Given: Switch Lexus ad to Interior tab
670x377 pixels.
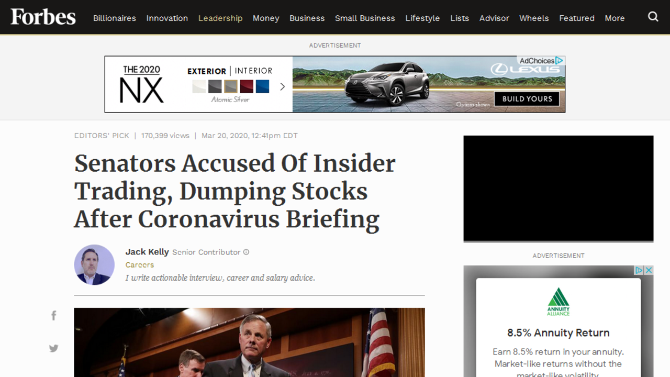Looking at the screenshot, I should pyautogui.click(x=253, y=71).
